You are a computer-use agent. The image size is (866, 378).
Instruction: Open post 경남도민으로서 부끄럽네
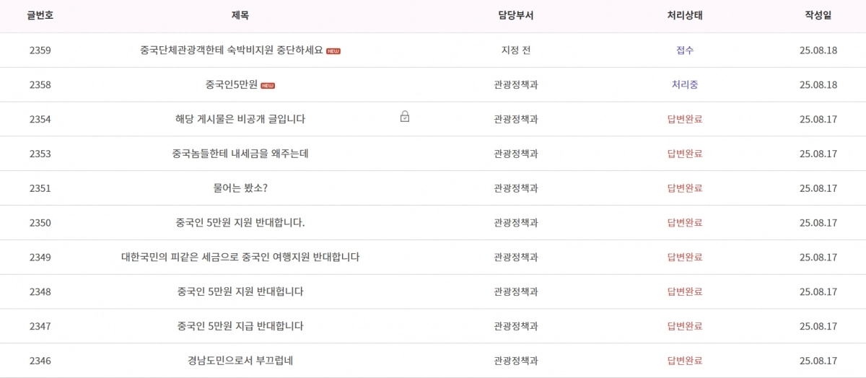(x=240, y=361)
